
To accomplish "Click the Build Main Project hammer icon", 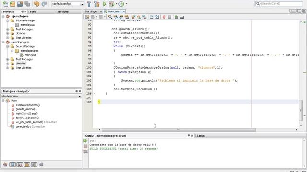I will [x=89, y=4].
